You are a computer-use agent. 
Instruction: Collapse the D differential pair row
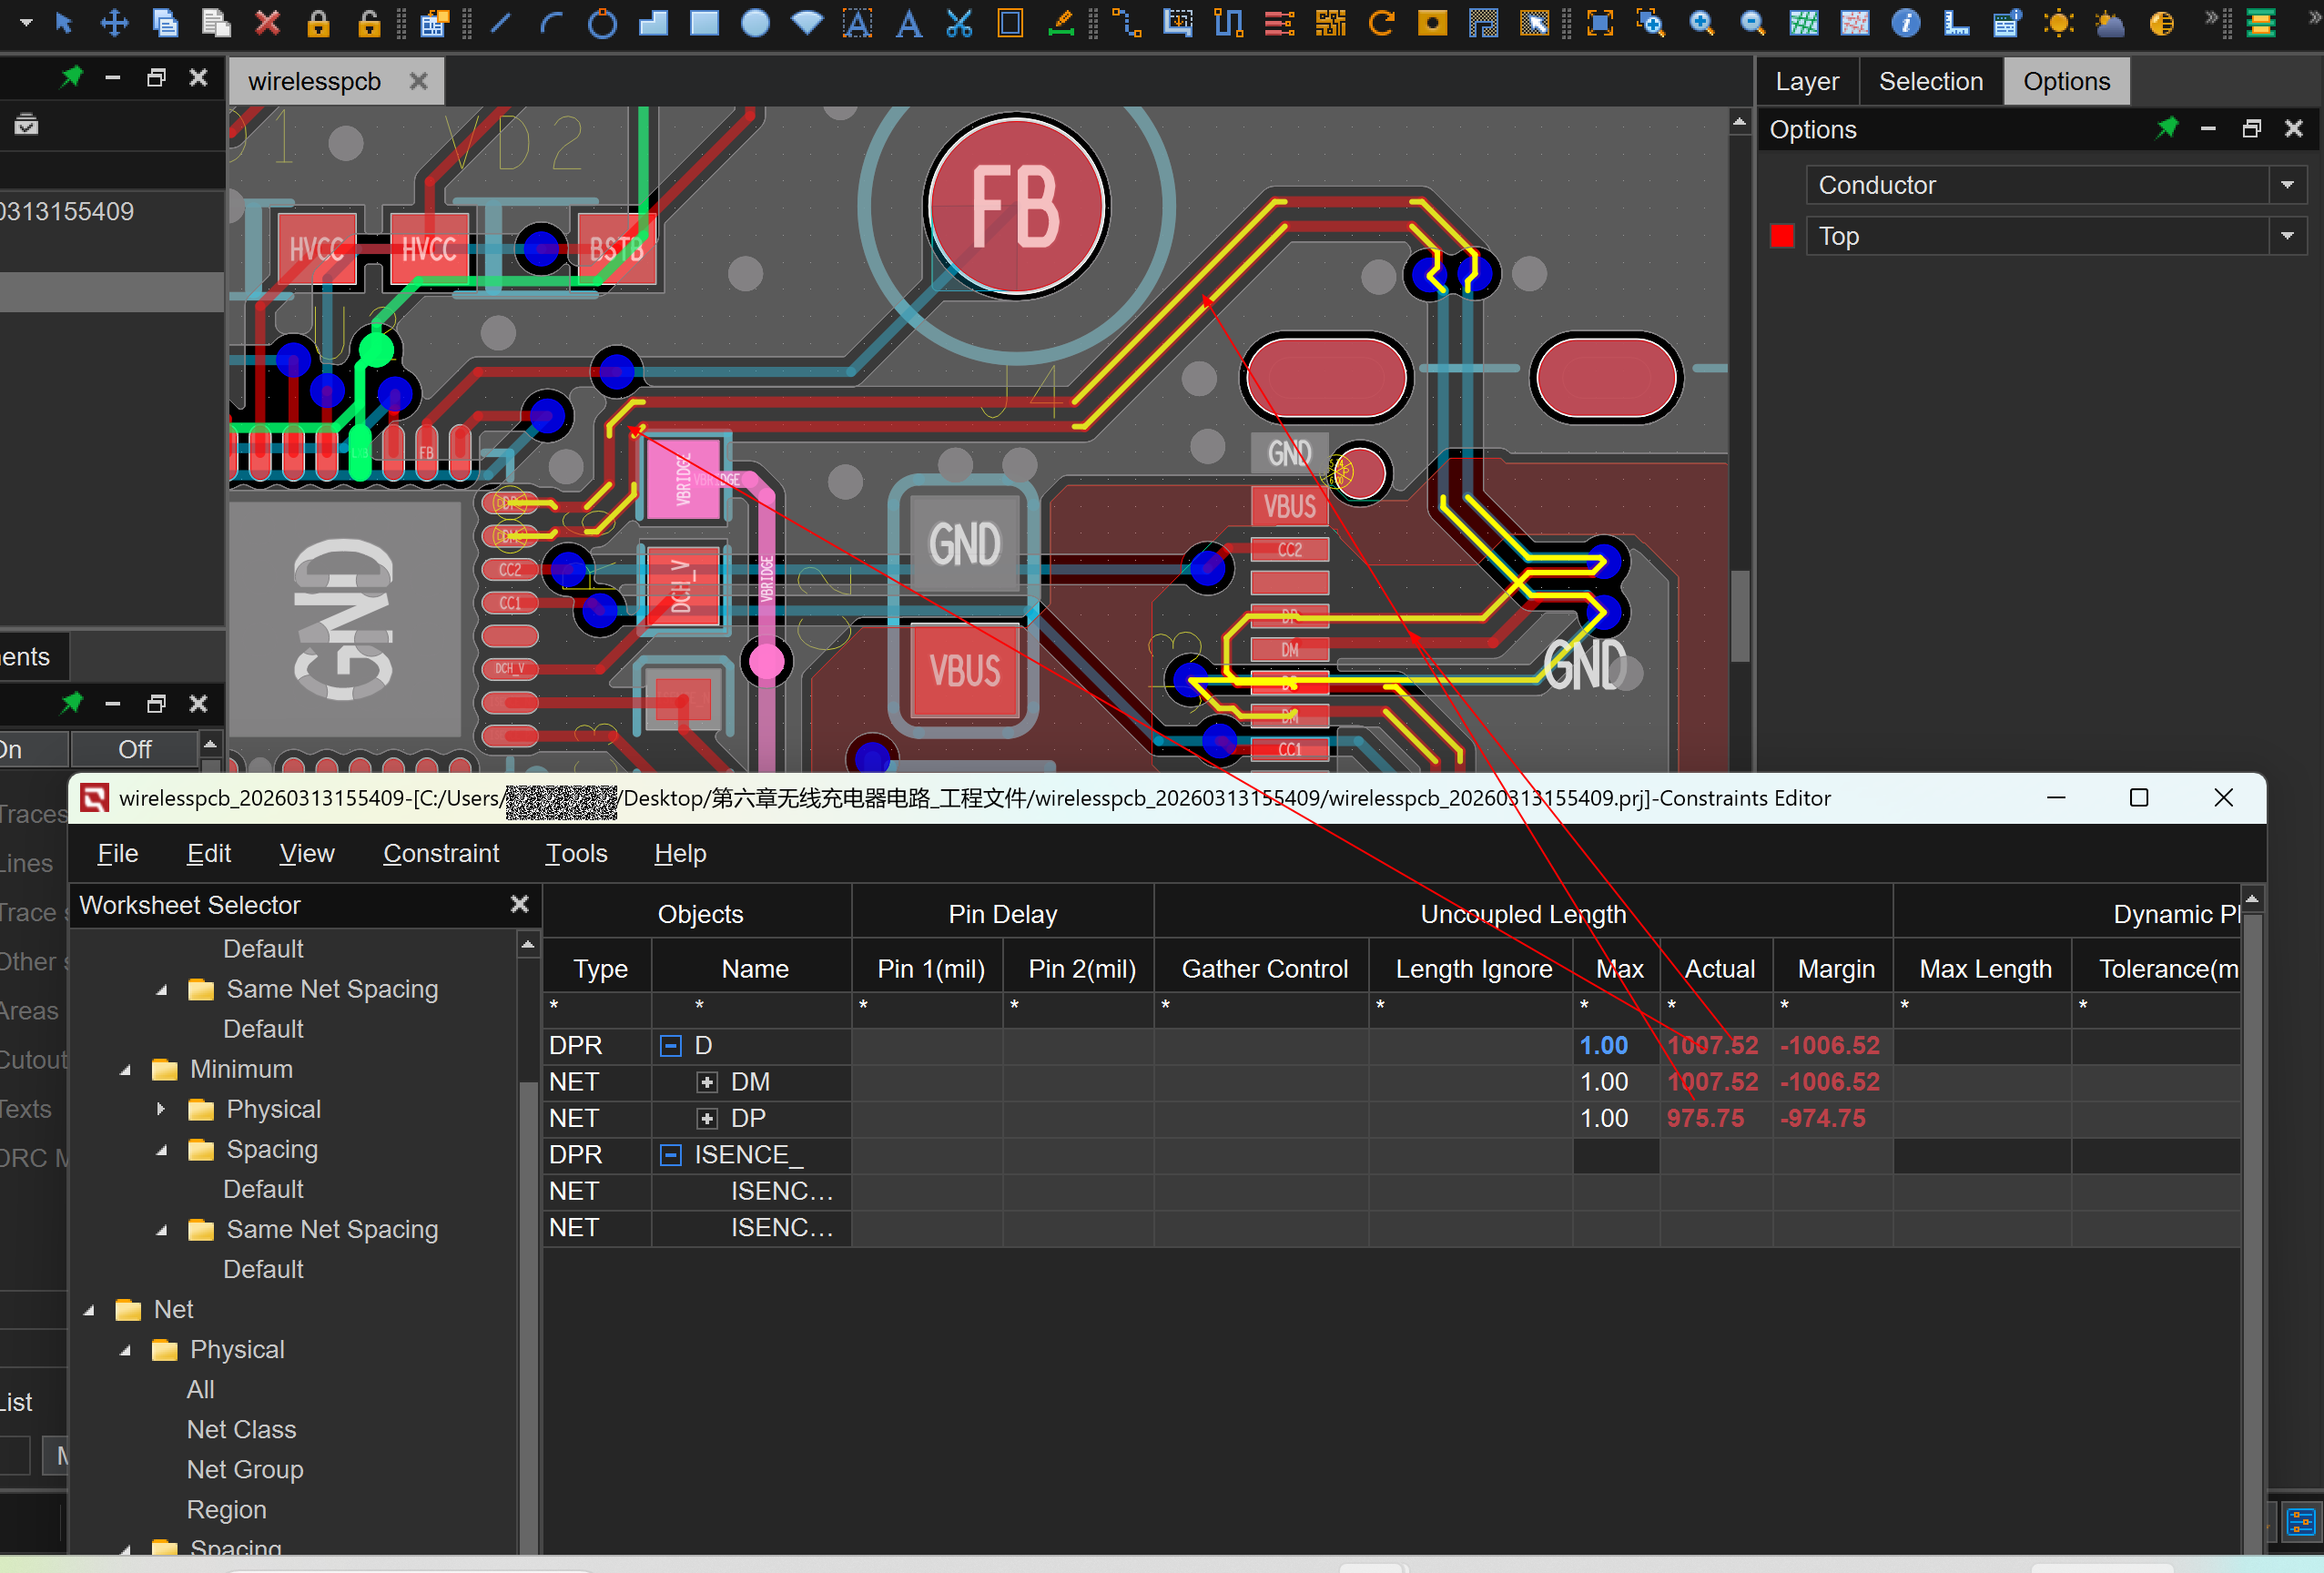(671, 1046)
